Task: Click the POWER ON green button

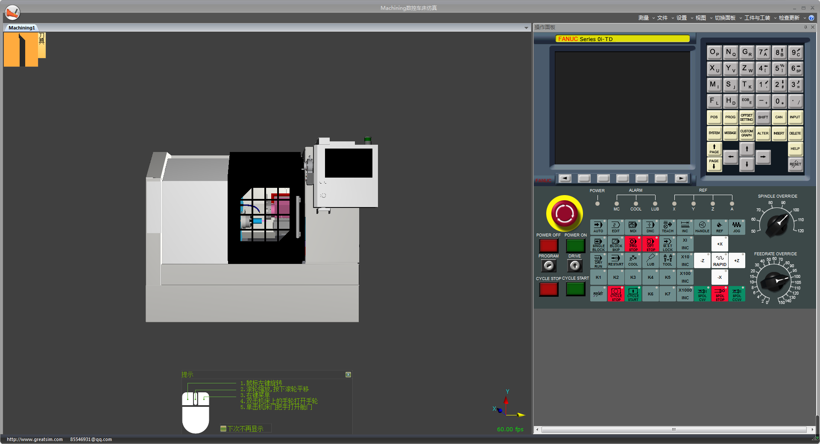Action: click(575, 245)
